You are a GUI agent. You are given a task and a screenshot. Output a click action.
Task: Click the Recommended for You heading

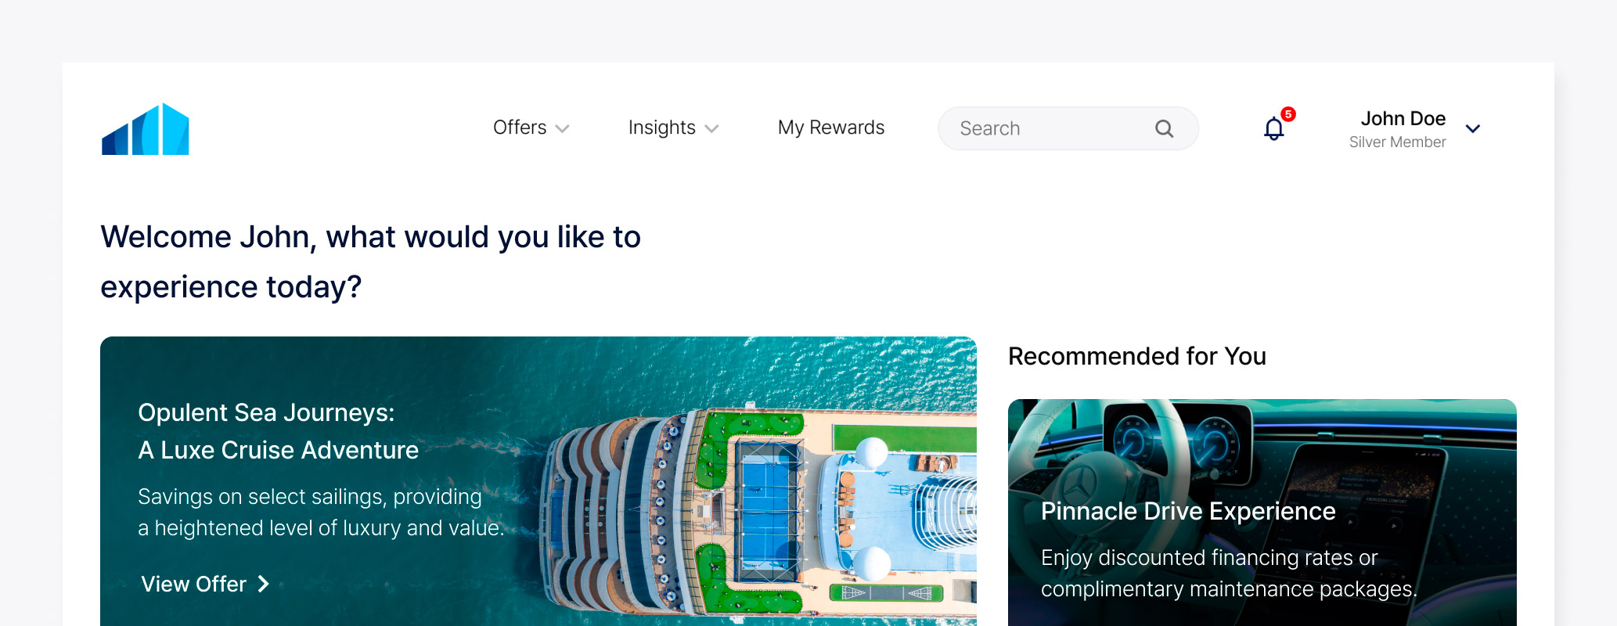pos(1137,356)
